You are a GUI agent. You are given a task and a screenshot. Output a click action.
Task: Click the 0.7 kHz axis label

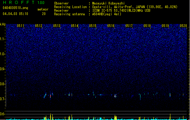(3, 99)
